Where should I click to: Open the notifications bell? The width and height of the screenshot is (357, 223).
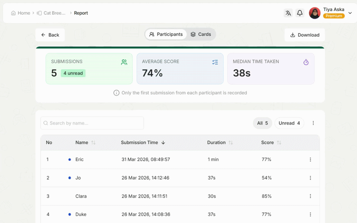[x=300, y=13]
